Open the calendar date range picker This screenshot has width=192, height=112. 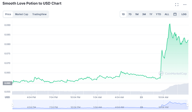175,14
